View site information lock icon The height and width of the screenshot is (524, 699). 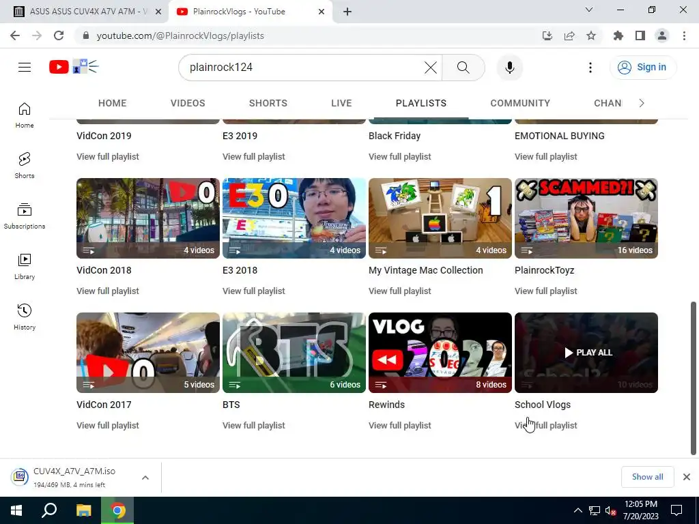86,35
